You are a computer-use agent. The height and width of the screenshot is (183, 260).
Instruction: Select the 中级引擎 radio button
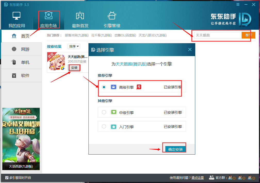(104, 112)
